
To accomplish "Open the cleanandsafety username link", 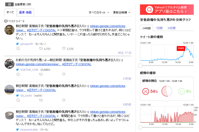I will (29, 129).
